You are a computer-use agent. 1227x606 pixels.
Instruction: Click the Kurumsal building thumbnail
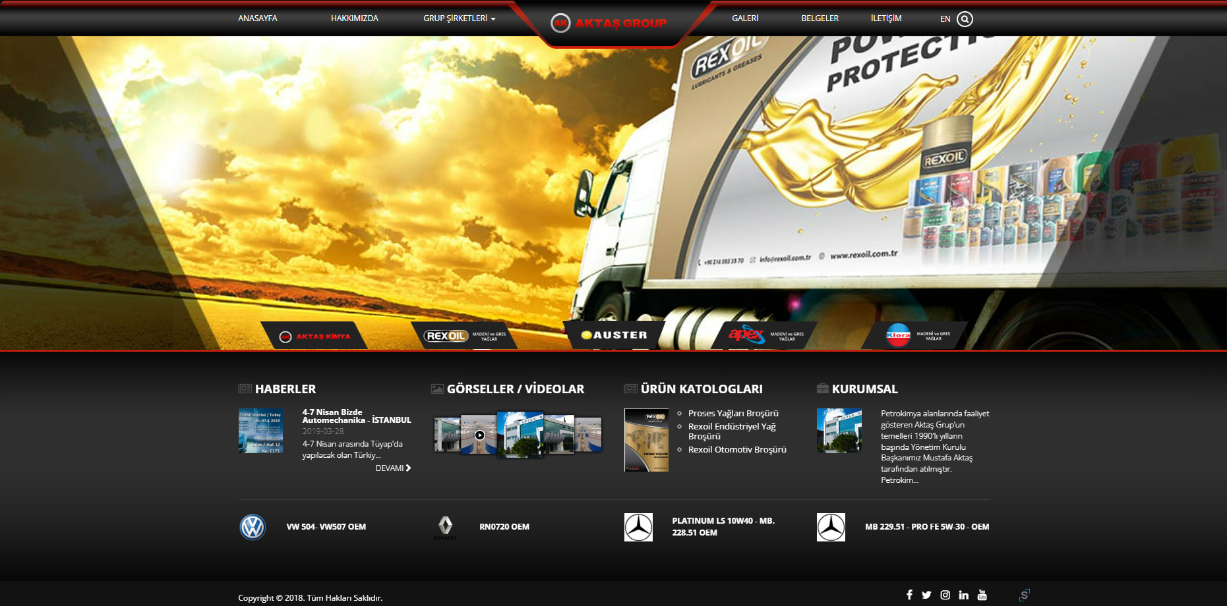[x=839, y=431]
